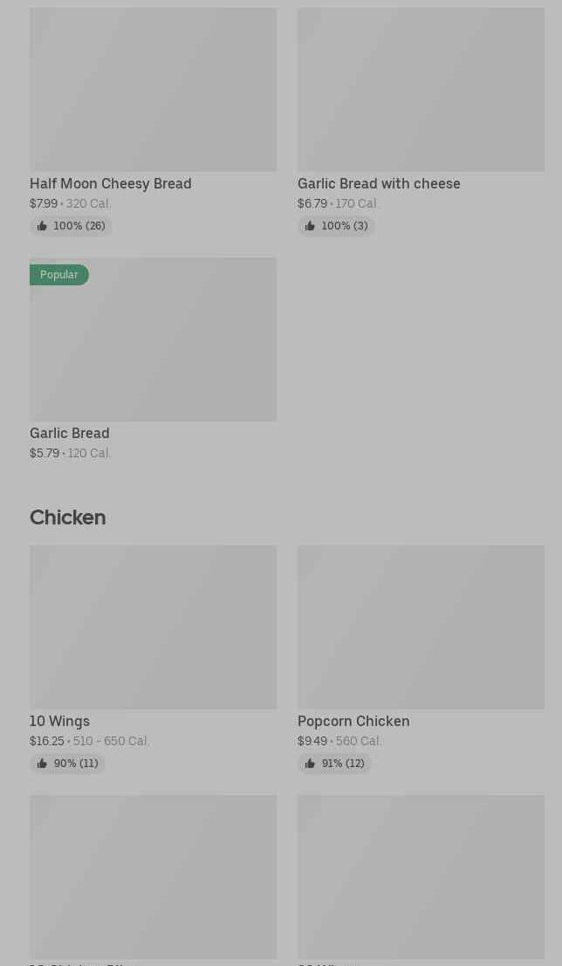The height and width of the screenshot is (966, 562).
Task: Choose the Popcorn Chicken item name
Action: pos(353,721)
